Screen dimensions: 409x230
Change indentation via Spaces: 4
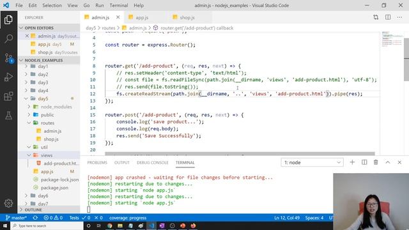(314, 218)
